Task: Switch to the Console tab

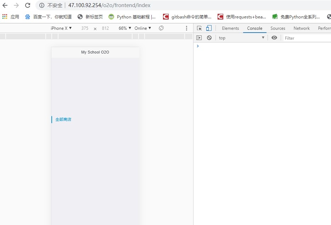Action: coord(254,28)
